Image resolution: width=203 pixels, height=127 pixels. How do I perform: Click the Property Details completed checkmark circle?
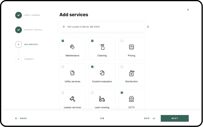(18, 30)
